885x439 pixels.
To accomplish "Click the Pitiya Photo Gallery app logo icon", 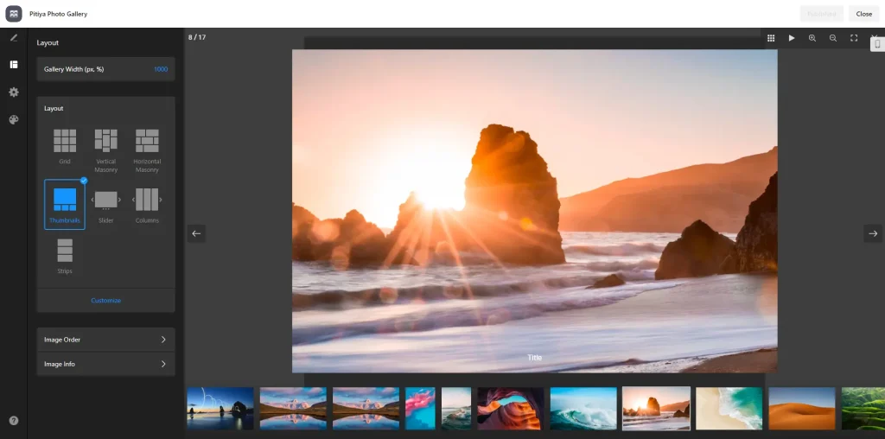I will [x=14, y=14].
